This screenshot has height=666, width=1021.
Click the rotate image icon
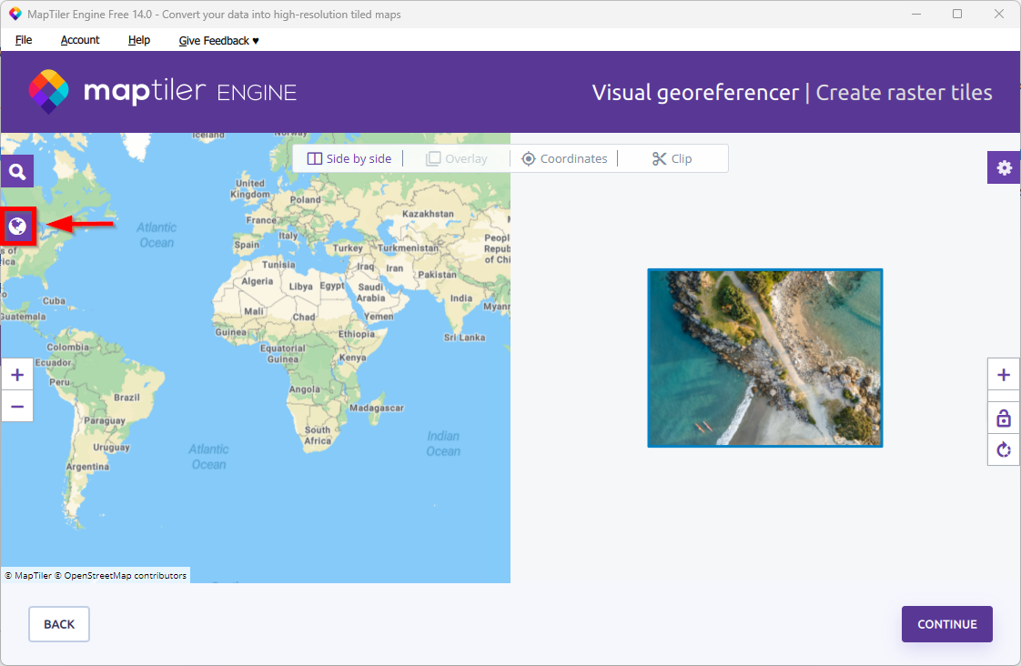pos(1004,449)
